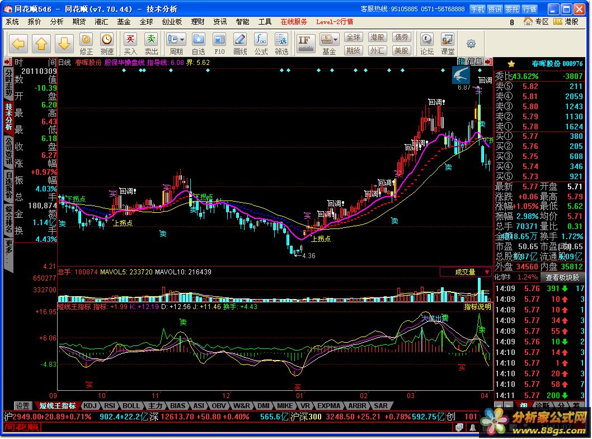This screenshot has width=592, height=439.
Task: Open the 报价 menu
Action: tap(34, 22)
